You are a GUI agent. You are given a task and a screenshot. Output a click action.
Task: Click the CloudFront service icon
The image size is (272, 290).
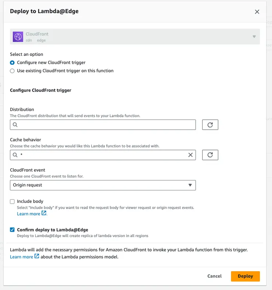click(x=18, y=37)
